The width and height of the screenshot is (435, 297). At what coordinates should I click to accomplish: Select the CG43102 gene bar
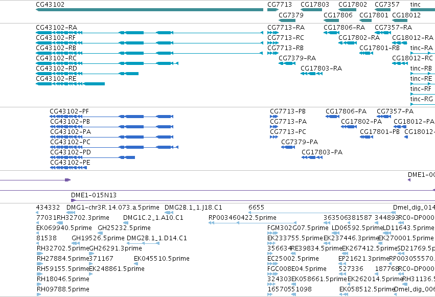pyautogui.click(x=150, y=10)
